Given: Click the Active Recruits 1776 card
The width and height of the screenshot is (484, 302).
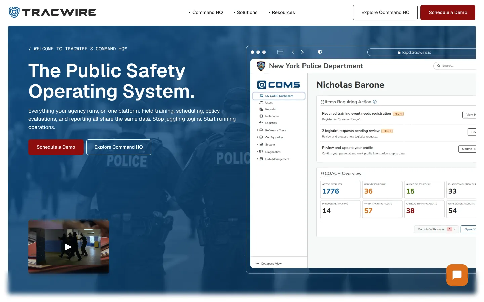Looking at the screenshot, I should (x=340, y=190).
